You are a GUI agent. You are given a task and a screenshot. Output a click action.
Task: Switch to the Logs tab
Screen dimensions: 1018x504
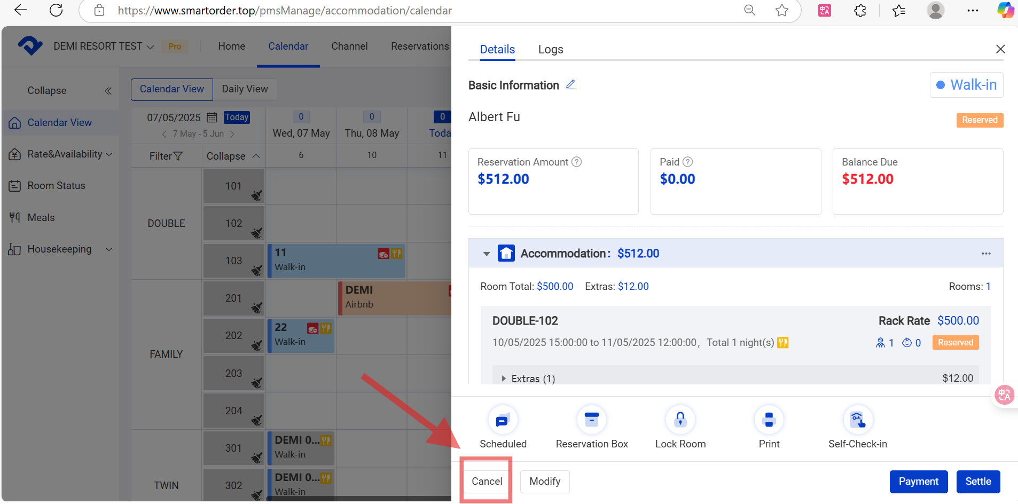(550, 49)
